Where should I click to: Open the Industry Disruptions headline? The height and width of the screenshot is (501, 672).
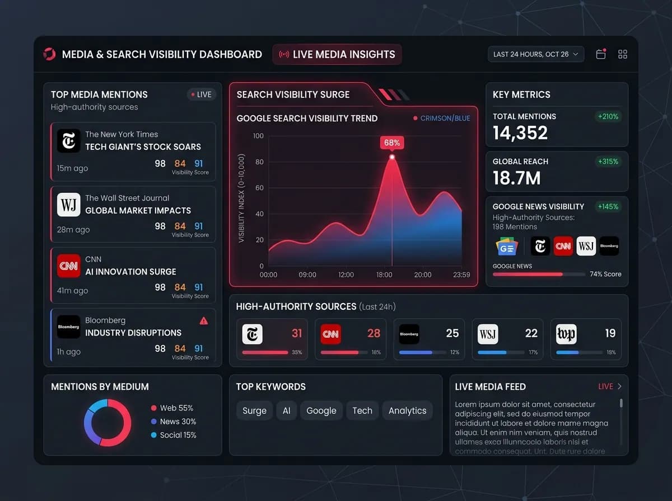pos(133,333)
